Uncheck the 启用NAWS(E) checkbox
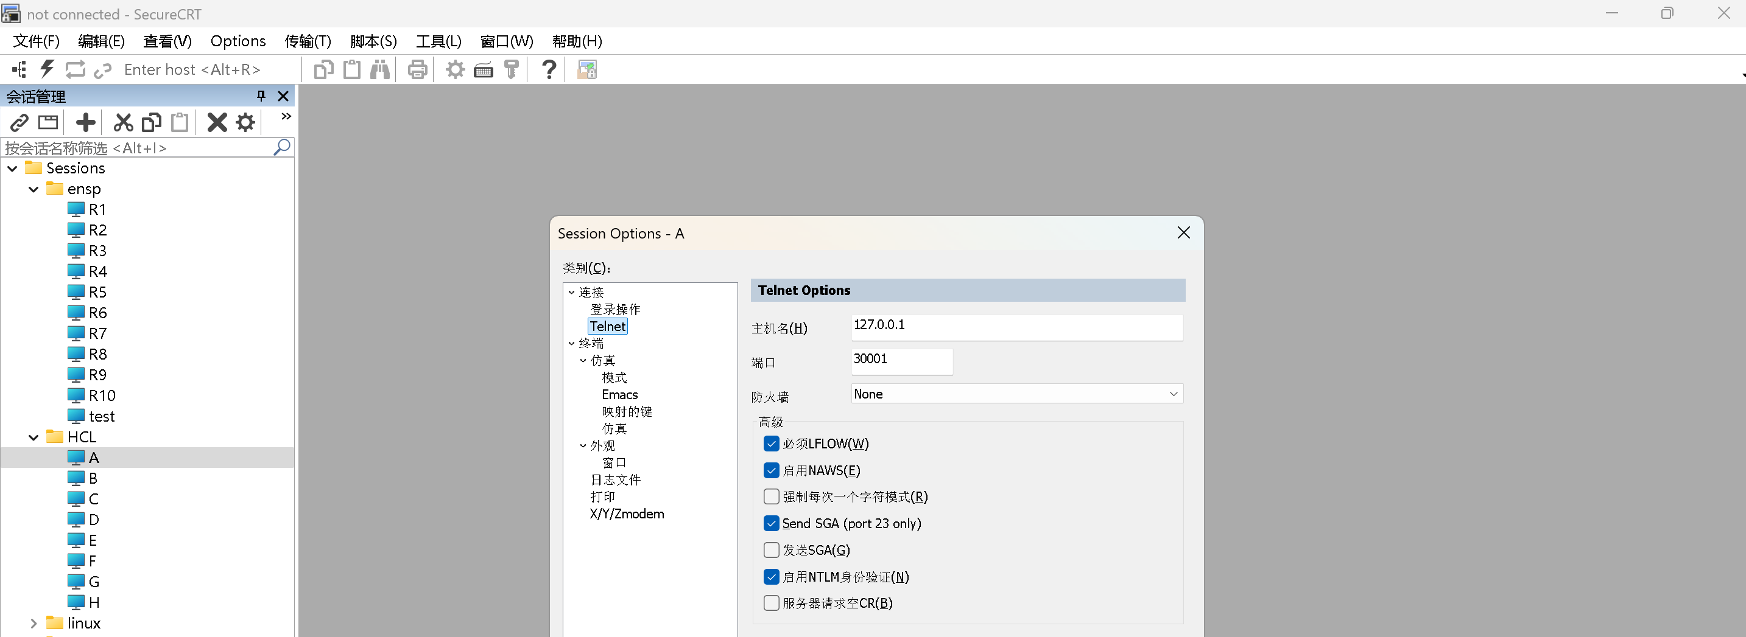Image resolution: width=1746 pixels, height=637 pixels. click(772, 470)
